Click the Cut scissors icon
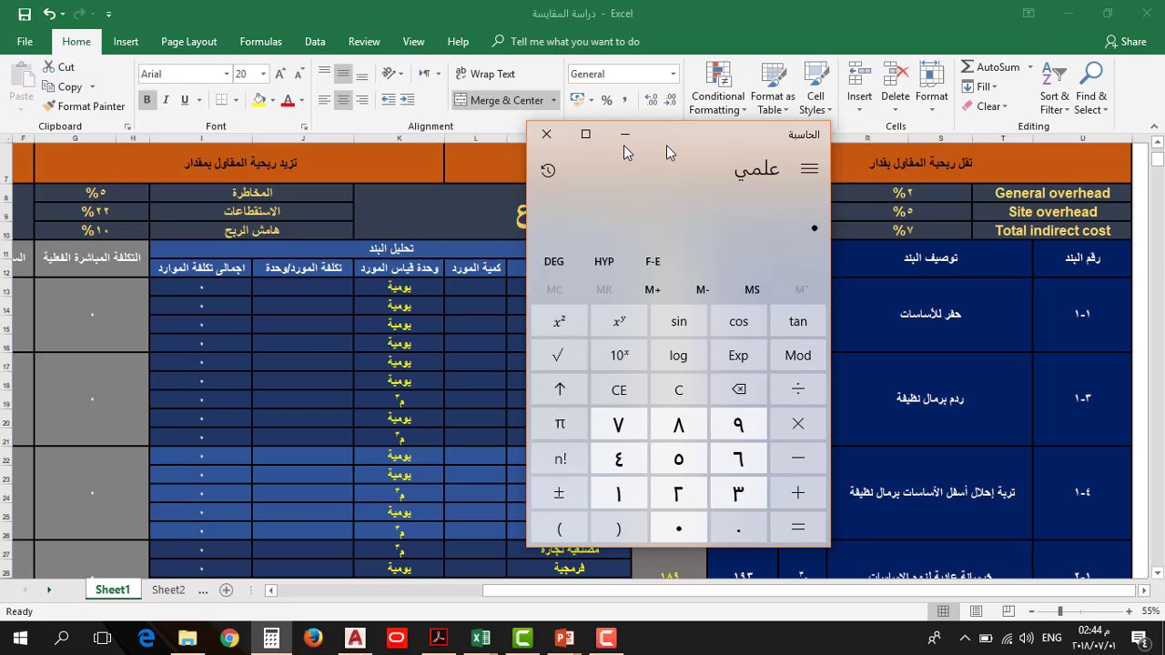Screen dimensions: 1165x655 point(48,67)
